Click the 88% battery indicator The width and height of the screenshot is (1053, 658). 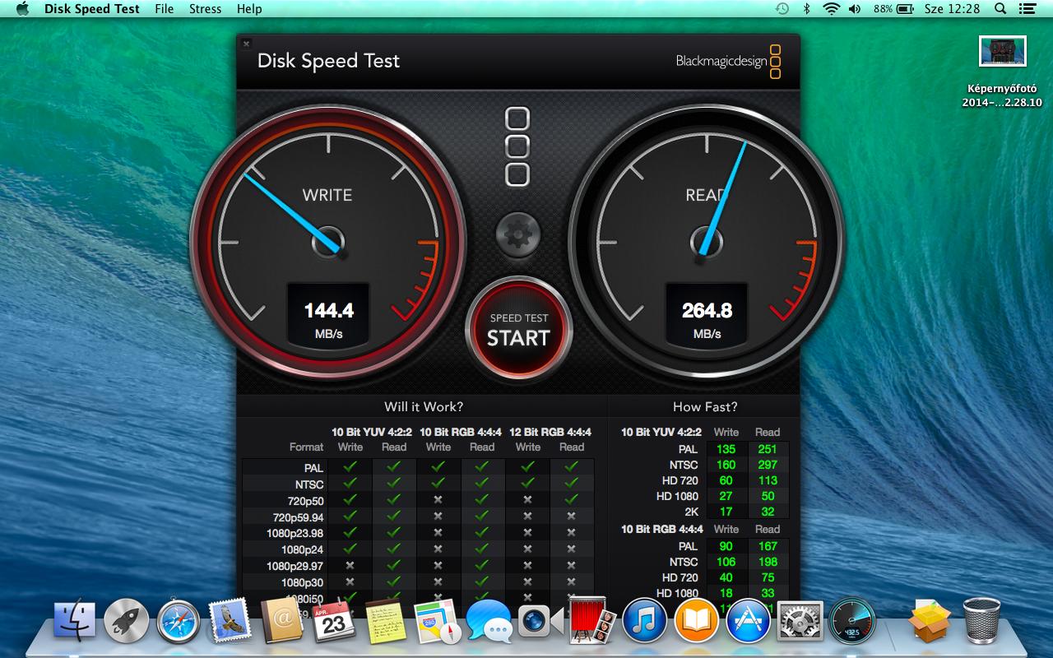(x=894, y=9)
